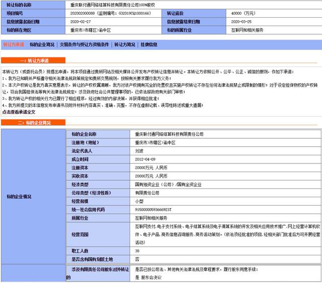
Task: Click the 否 value for state-allocated land
Action: point(137,259)
